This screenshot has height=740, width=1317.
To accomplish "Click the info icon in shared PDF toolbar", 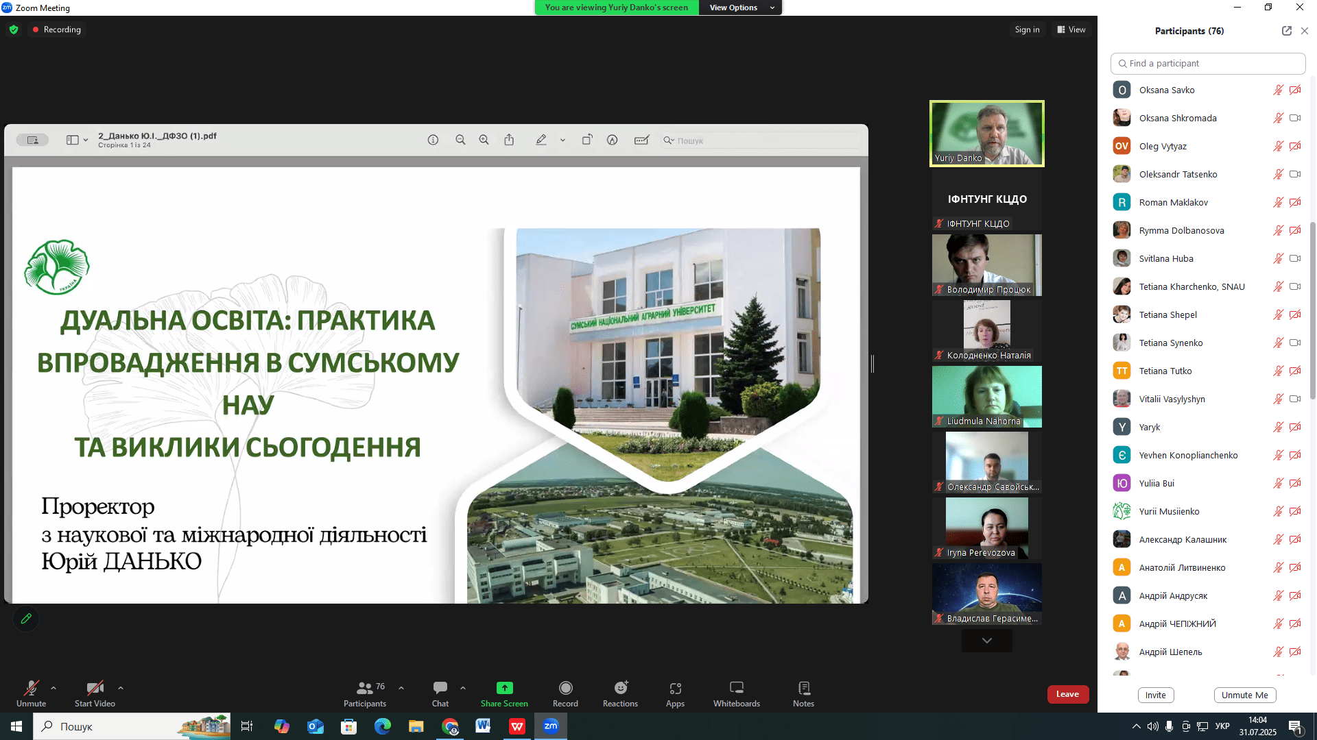I will 433,140.
